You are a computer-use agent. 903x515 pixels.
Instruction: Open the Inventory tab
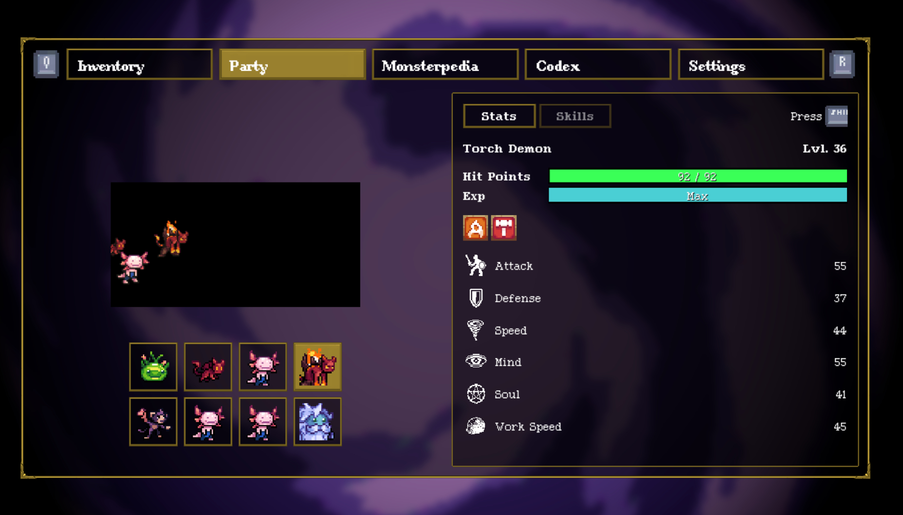click(139, 64)
